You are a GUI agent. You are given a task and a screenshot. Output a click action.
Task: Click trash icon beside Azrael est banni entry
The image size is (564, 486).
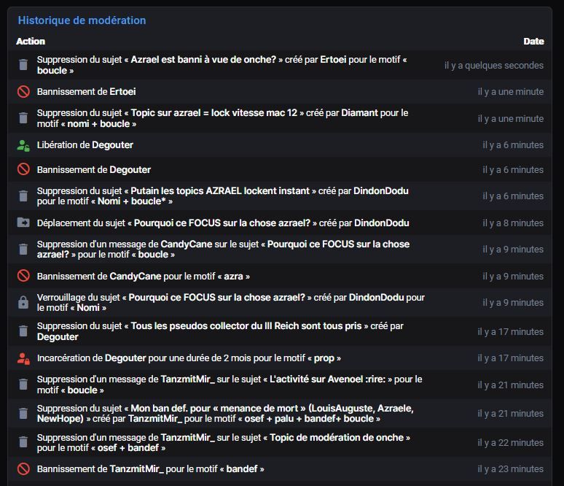pyautogui.click(x=23, y=65)
